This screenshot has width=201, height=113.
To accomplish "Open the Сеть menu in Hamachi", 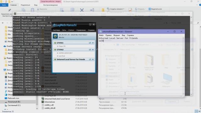I will [64, 30].
